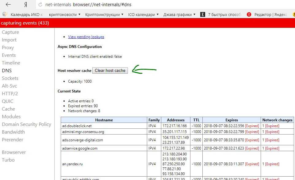
Task: Expand the ICO календари bookmark folder
Action: [143, 14]
